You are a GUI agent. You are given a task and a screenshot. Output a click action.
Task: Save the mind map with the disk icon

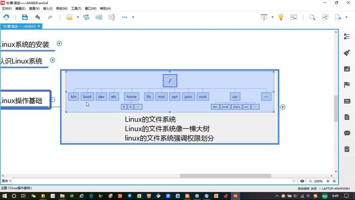tap(25, 17)
